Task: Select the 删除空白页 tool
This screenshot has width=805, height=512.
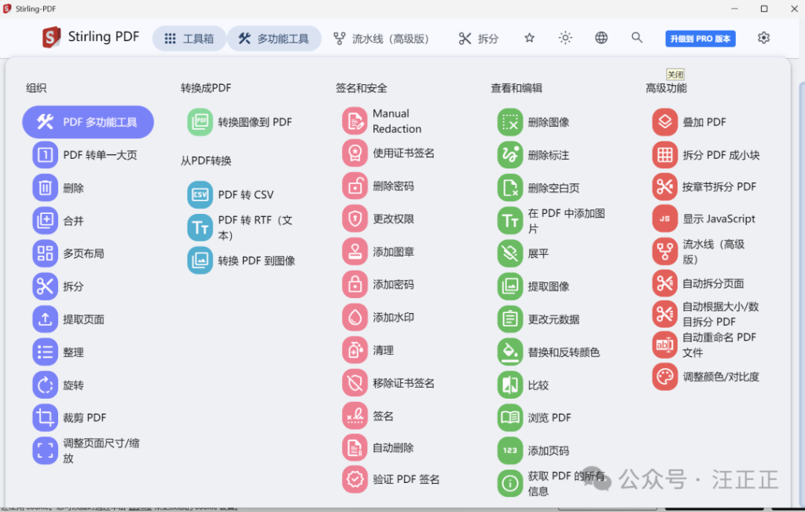Action: click(546, 187)
